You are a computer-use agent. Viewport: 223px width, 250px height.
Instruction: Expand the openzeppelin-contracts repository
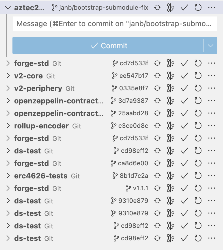(8, 101)
